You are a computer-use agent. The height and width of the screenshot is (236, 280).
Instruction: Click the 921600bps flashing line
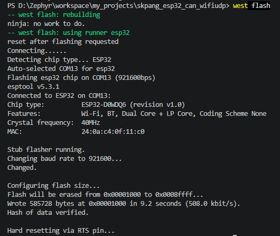point(81,78)
